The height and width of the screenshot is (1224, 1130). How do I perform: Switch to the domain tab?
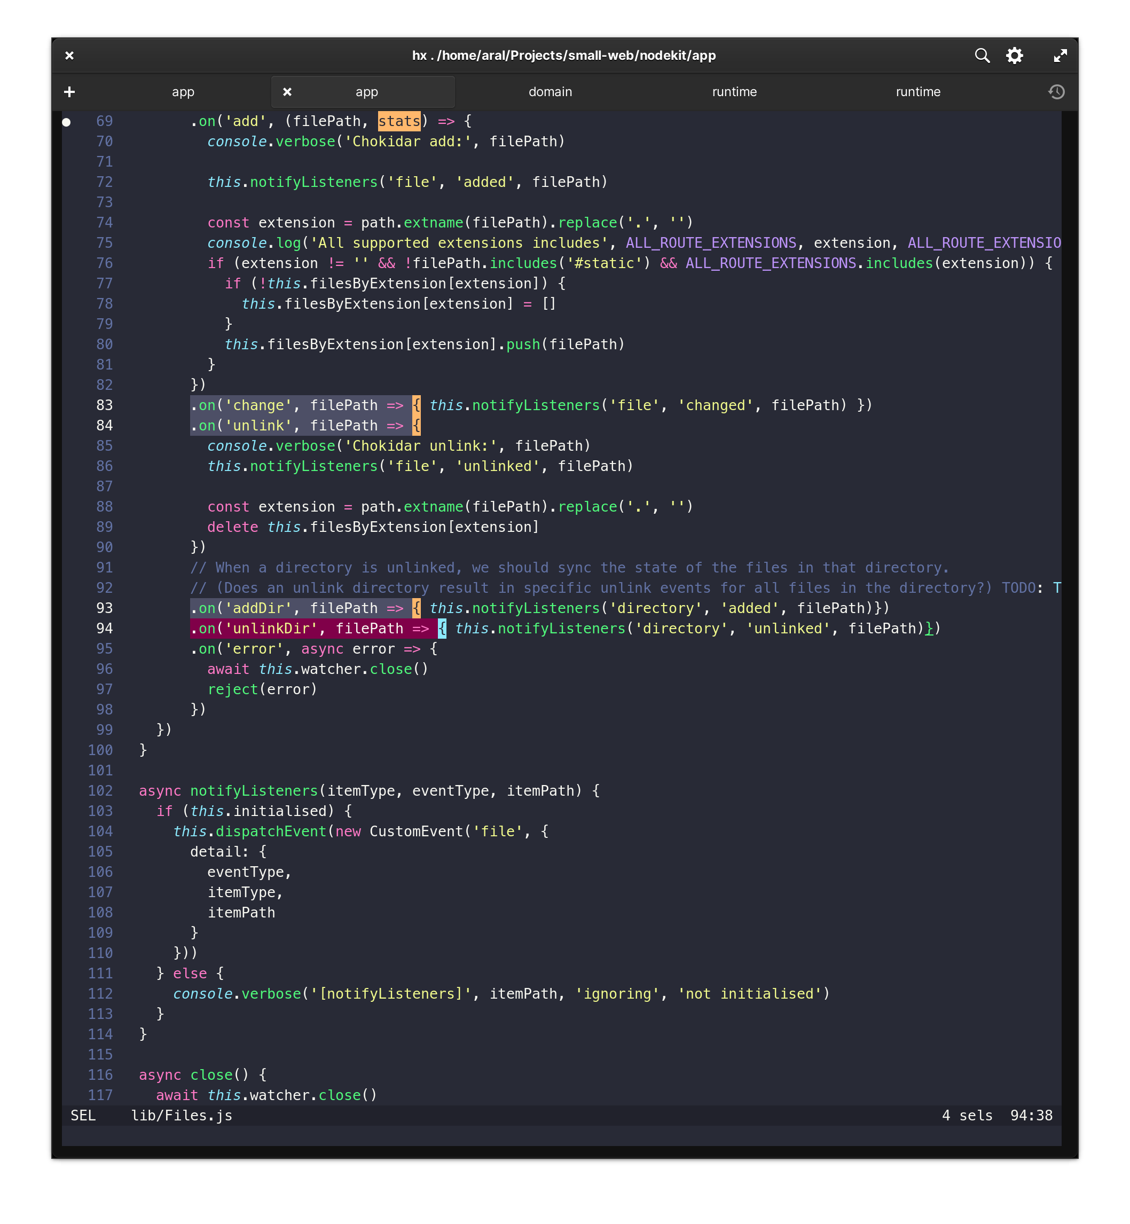(550, 92)
